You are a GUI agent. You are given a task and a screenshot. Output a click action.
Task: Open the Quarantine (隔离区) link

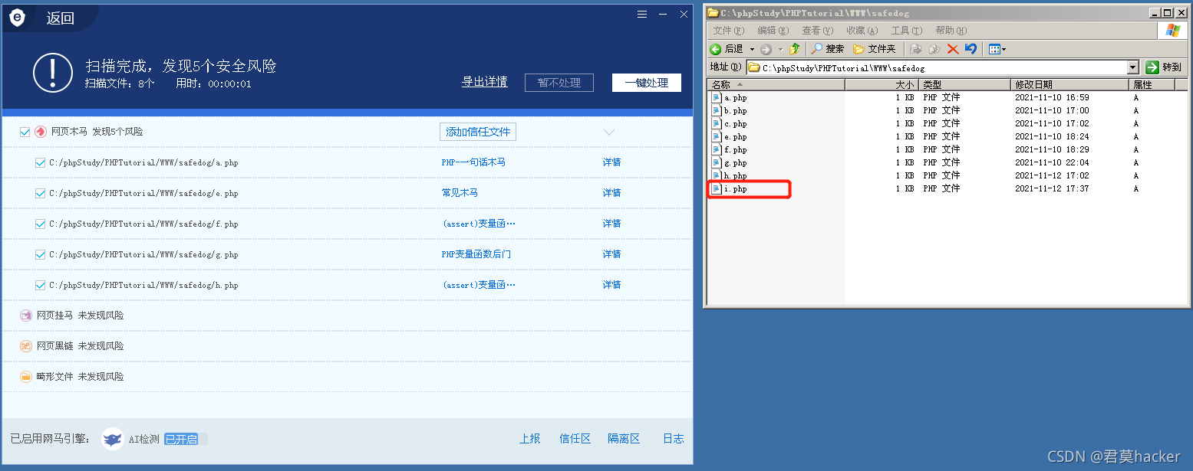tap(624, 439)
